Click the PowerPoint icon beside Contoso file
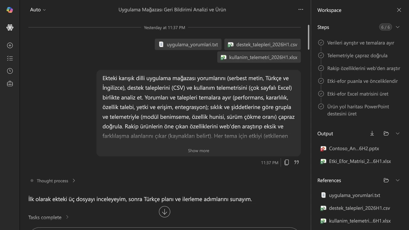Image resolution: width=409 pixels, height=230 pixels. tap(323, 149)
